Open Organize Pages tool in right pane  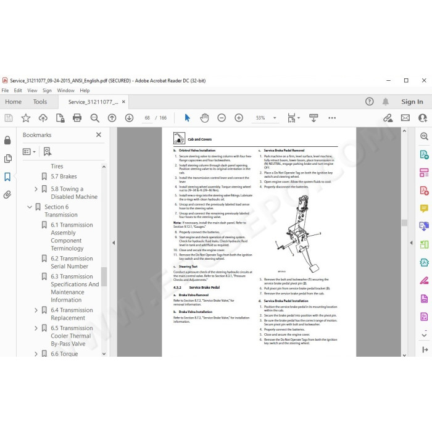(424, 173)
